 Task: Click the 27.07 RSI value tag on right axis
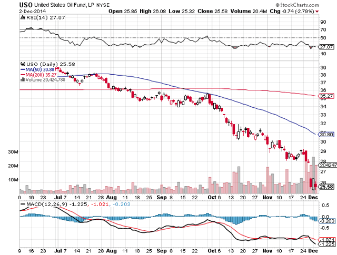(x=326, y=47)
